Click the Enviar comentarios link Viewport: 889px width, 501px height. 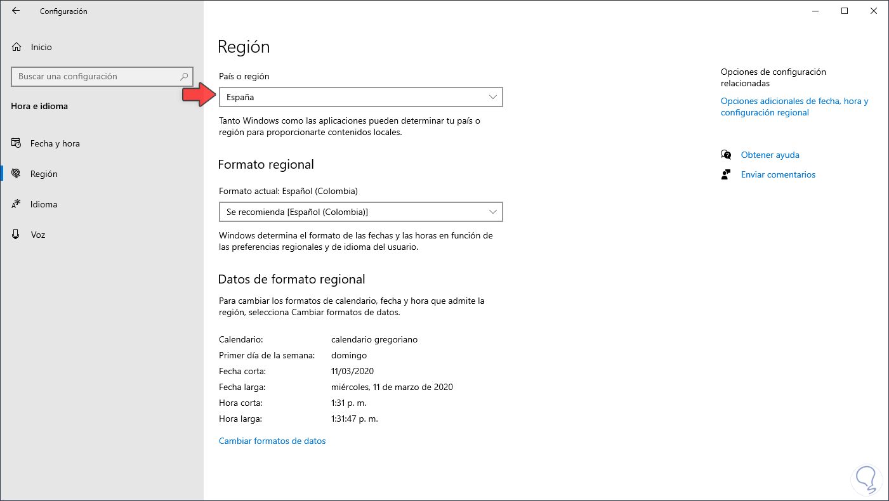tap(778, 174)
